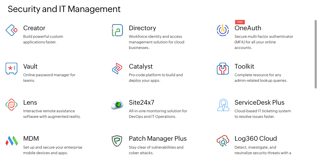The height and width of the screenshot is (163, 322).
Task: Open the Vault product link
Action: 31,66
